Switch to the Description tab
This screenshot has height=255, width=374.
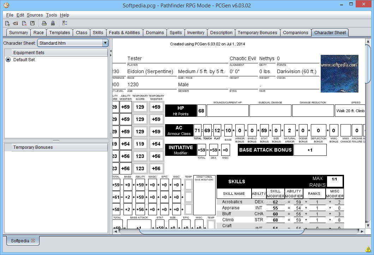coord(221,33)
